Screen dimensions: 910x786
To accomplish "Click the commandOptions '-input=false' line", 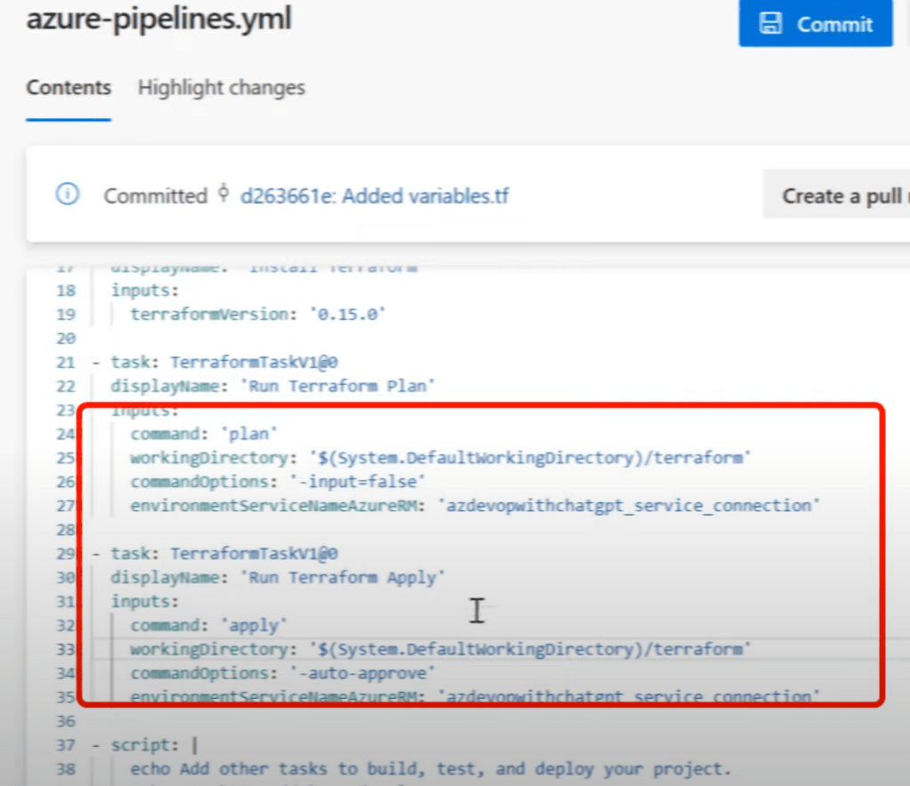I will [x=279, y=482].
